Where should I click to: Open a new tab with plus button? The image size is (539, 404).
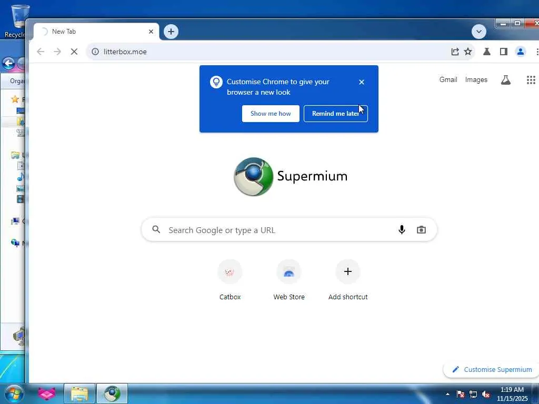tap(171, 32)
